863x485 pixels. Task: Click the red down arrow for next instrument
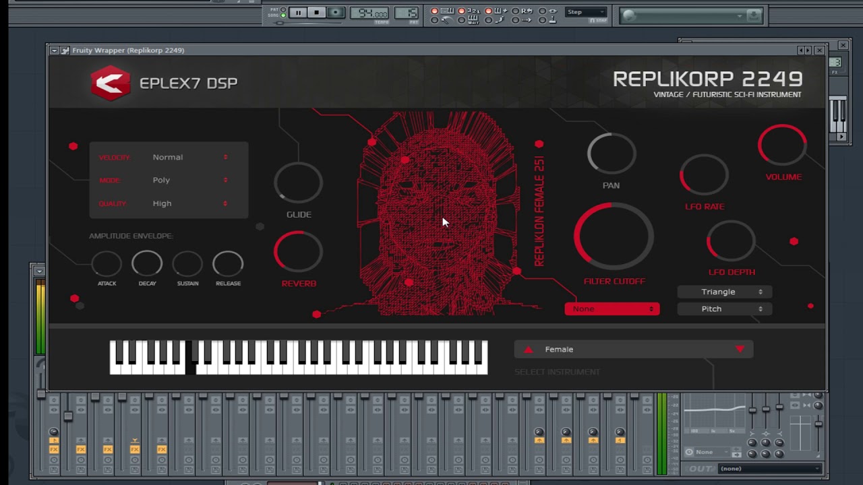point(740,350)
